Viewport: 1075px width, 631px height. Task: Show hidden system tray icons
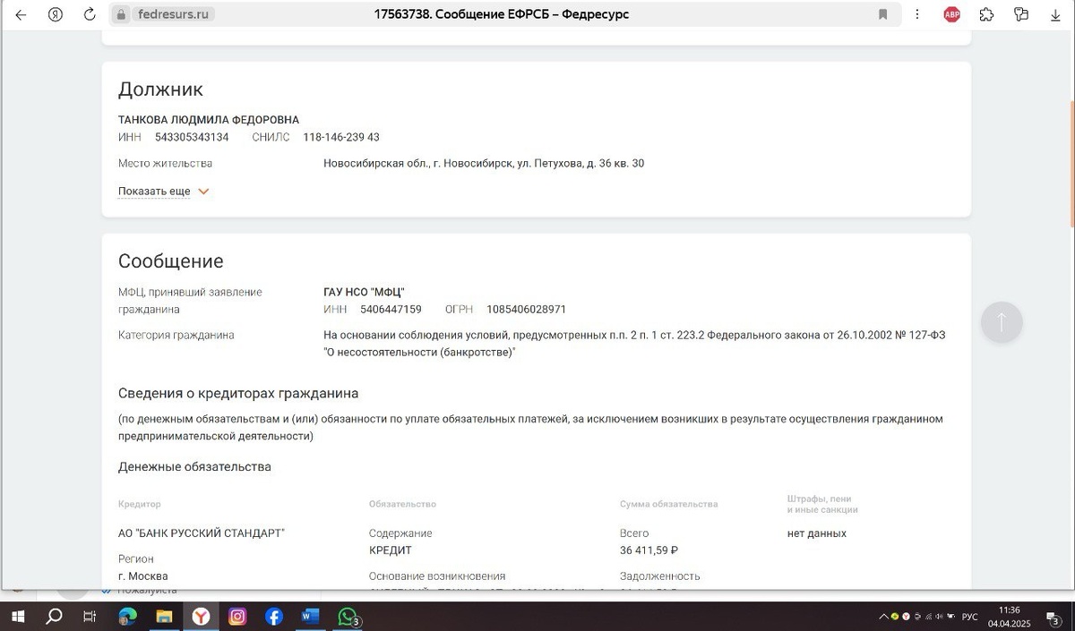[x=884, y=617]
